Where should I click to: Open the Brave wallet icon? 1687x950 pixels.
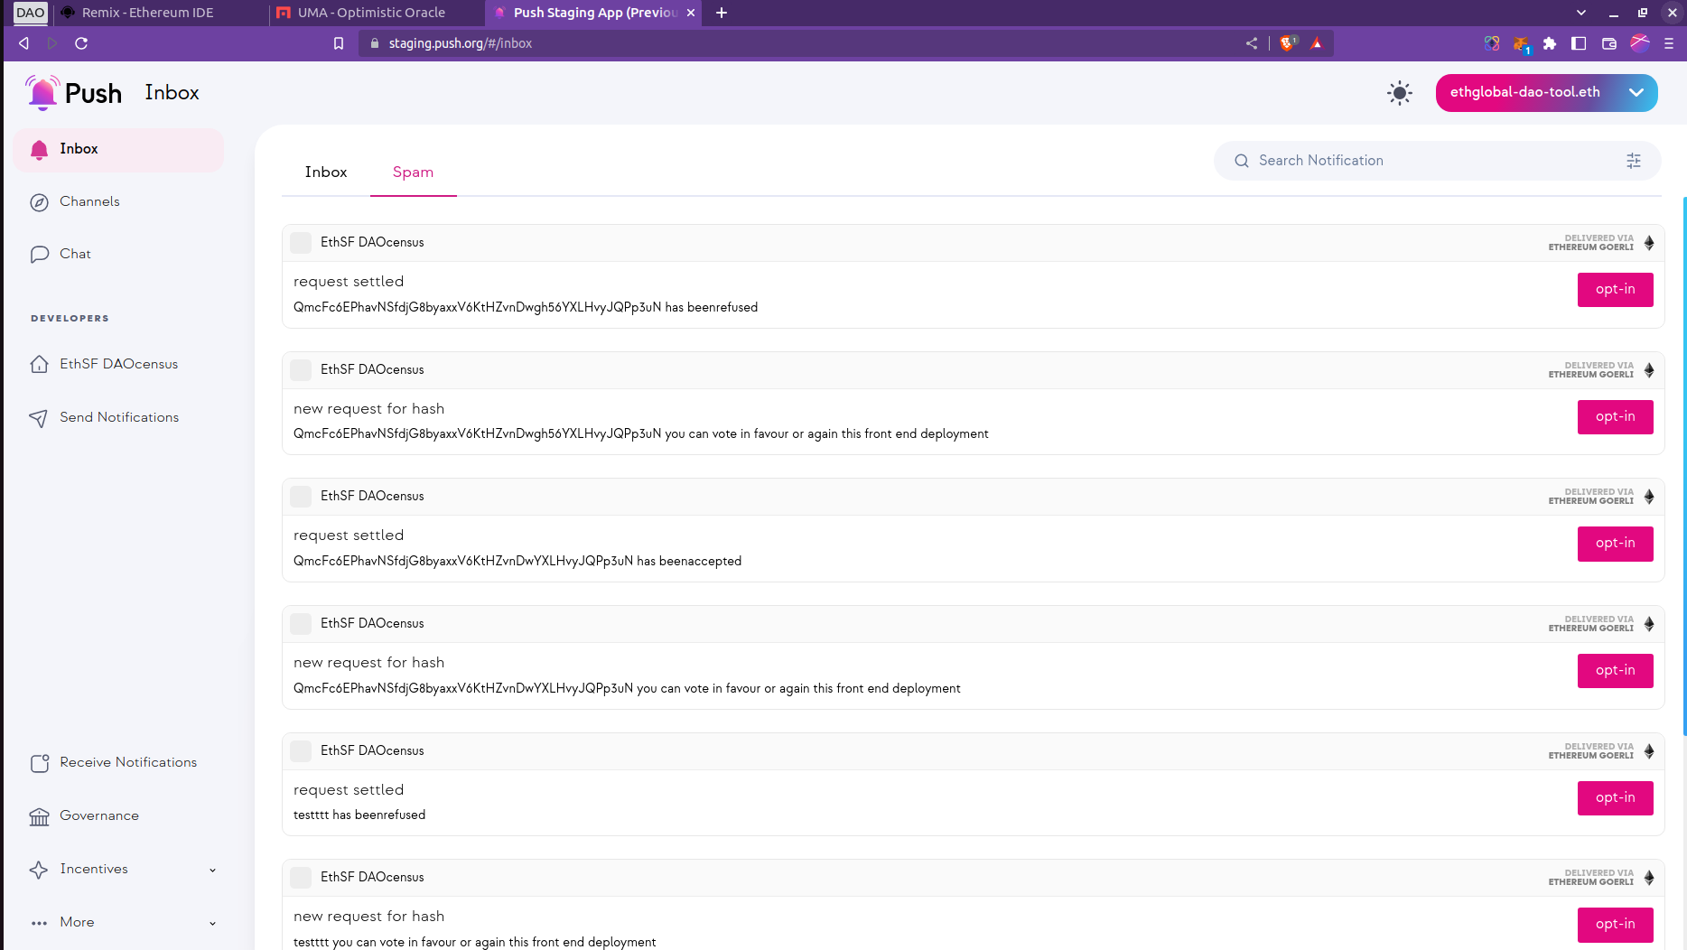(x=1609, y=43)
